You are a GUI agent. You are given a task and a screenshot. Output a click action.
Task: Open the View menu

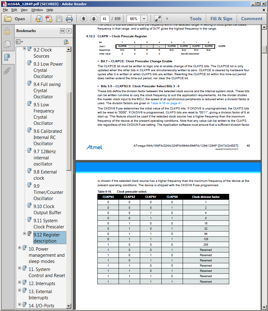pyautogui.click(x=24, y=10)
